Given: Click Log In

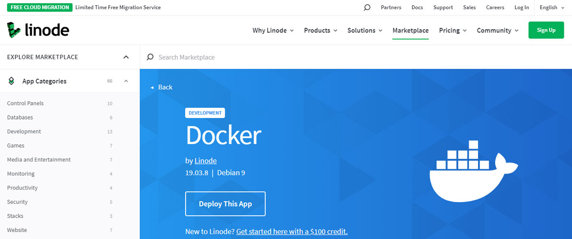Looking at the screenshot, I should [x=522, y=7].
